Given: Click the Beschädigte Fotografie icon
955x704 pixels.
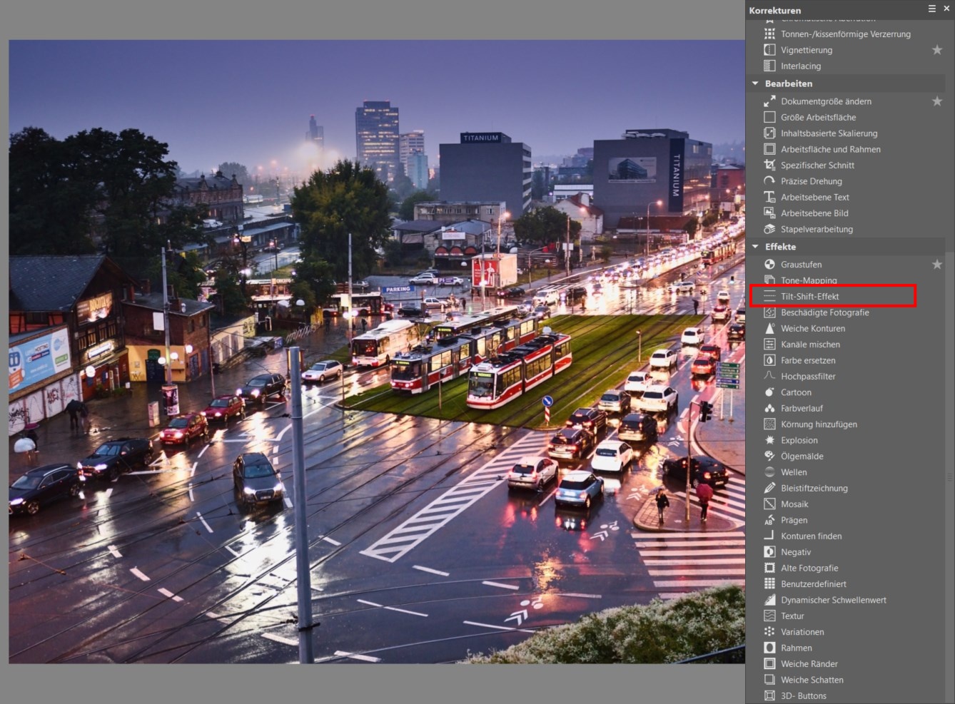Looking at the screenshot, I should pyautogui.click(x=769, y=312).
